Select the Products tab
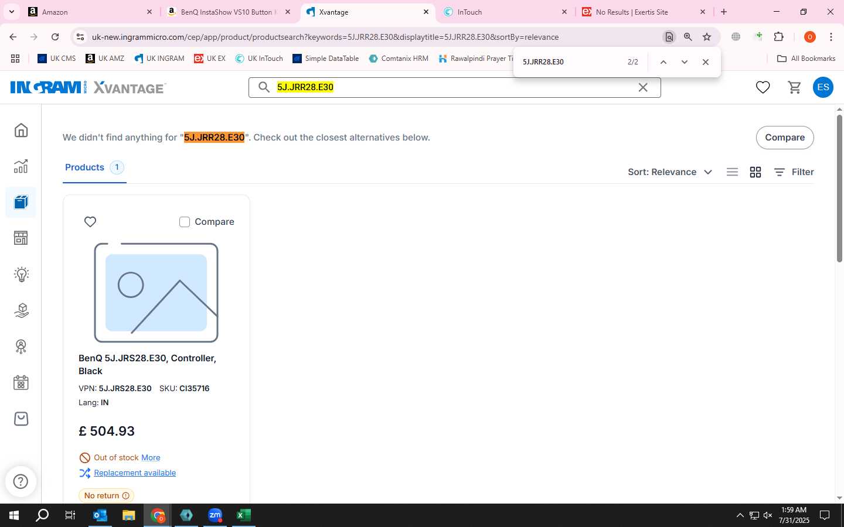This screenshot has width=844, height=527. click(x=94, y=167)
